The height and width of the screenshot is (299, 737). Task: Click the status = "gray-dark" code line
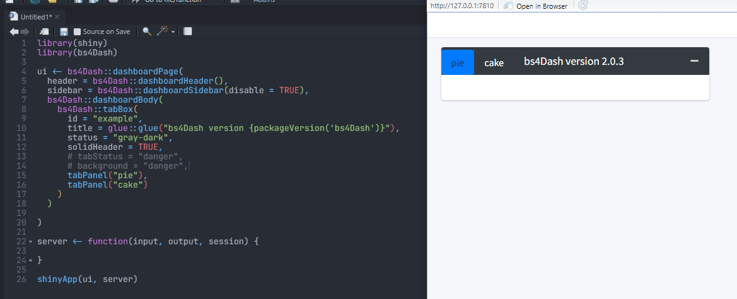pos(120,137)
